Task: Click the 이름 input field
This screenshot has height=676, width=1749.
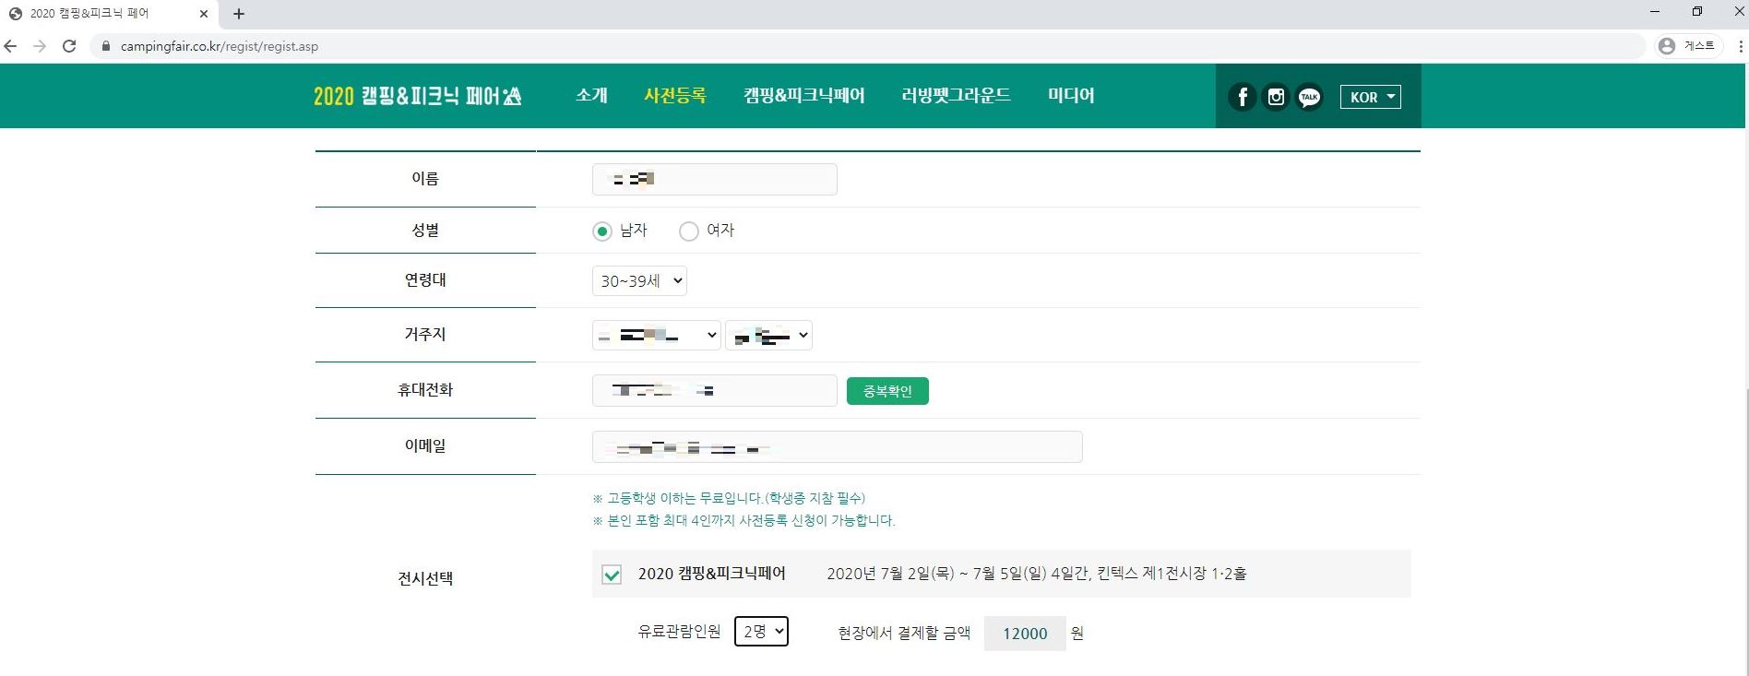Action: [715, 179]
